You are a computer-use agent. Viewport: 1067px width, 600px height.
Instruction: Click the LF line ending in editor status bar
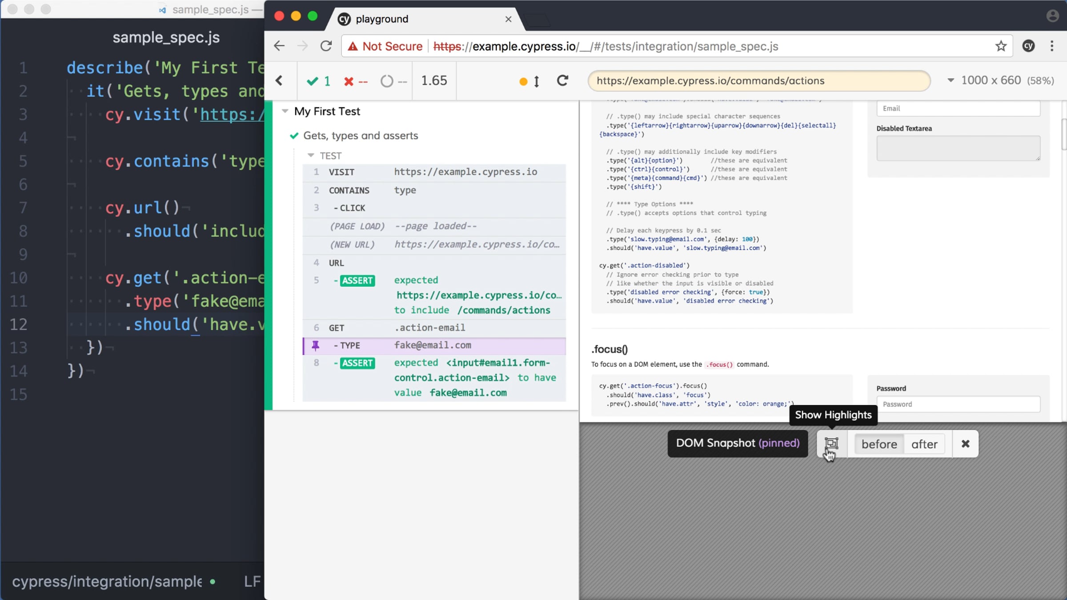pyautogui.click(x=252, y=581)
